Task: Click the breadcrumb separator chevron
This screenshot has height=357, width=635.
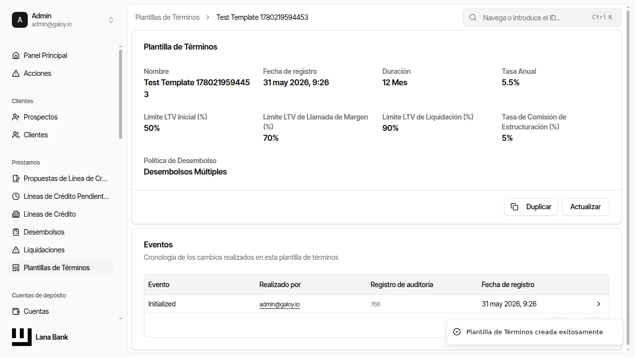Action: click(x=208, y=17)
